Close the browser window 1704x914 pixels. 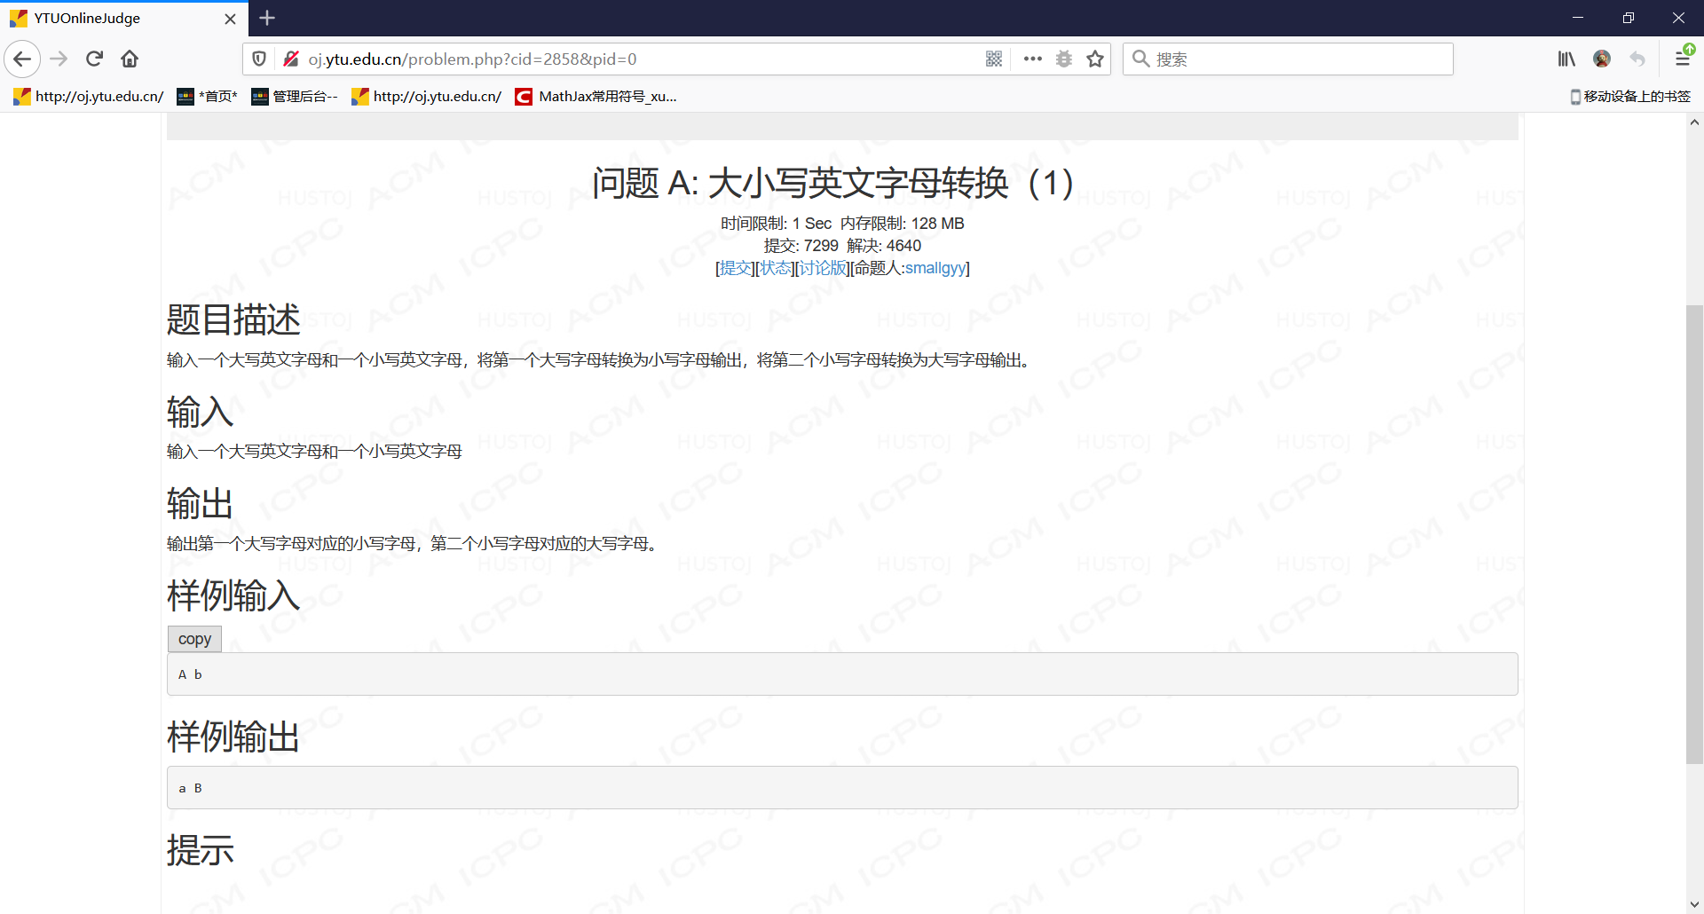click(1678, 18)
